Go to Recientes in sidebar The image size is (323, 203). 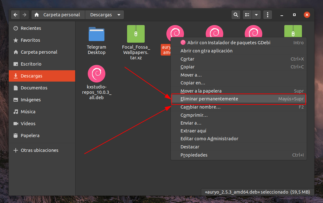tap(31, 28)
